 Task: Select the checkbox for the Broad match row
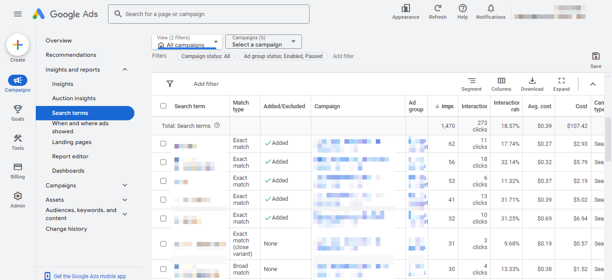point(164,269)
